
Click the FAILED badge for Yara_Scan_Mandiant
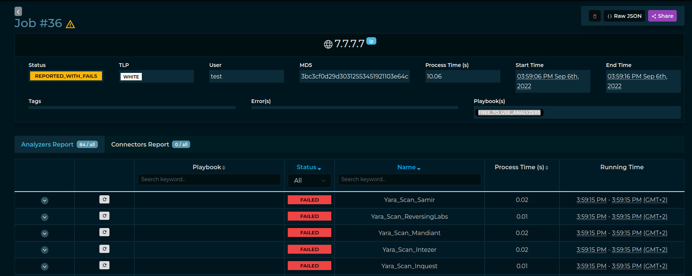309,232
